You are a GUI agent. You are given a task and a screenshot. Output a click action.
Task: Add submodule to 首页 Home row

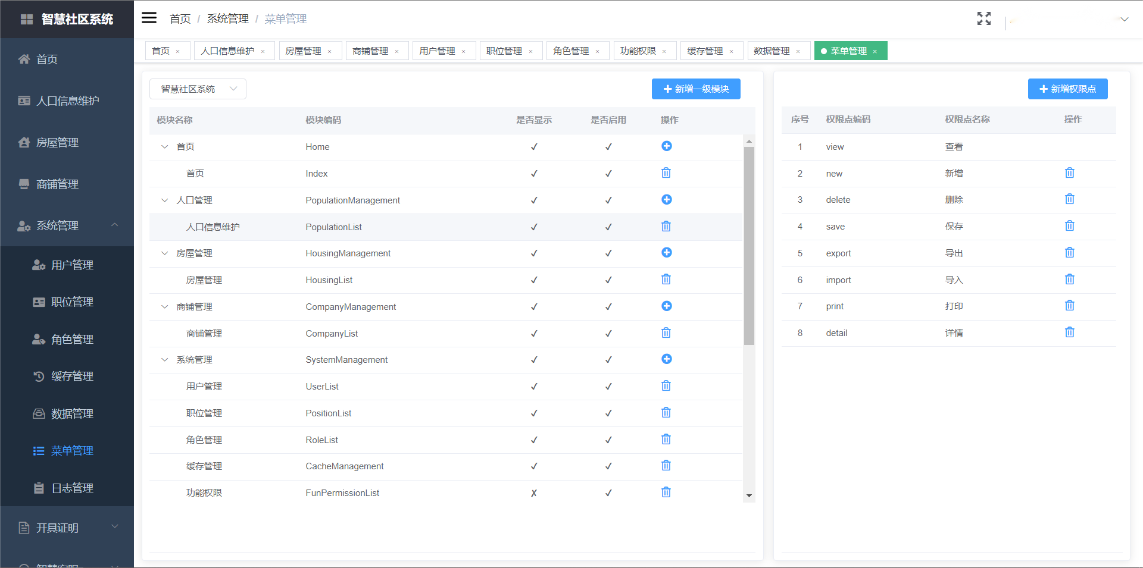667,146
